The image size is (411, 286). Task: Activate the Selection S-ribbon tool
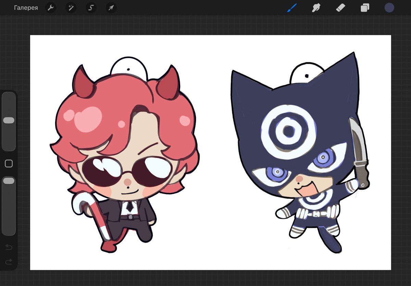pyautogui.click(x=91, y=8)
